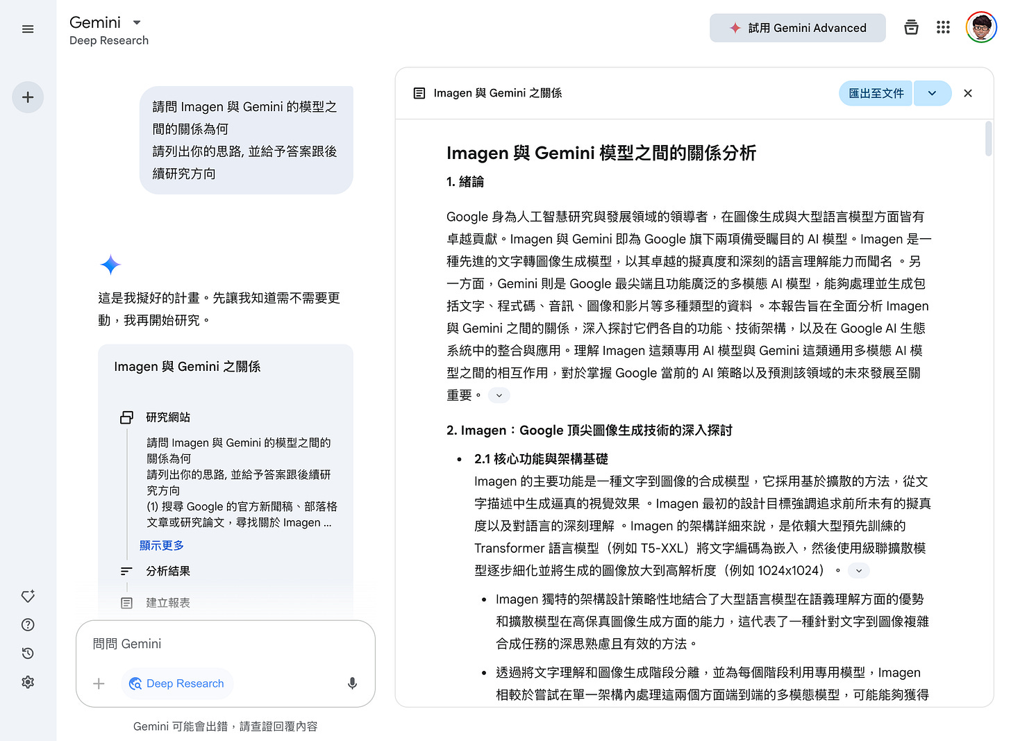The height and width of the screenshot is (741, 1011).
Task: Close the Imagen report panel
Action: click(968, 93)
